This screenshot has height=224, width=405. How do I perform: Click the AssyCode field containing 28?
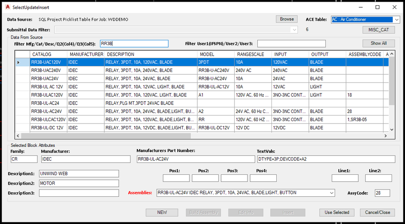click(382, 193)
